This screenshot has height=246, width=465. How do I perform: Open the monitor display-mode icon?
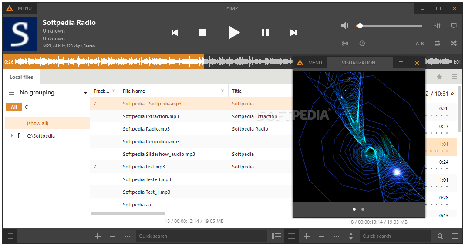[x=453, y=26]
